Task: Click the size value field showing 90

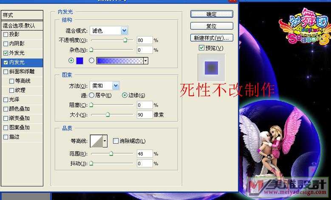Action: (144, 115)
